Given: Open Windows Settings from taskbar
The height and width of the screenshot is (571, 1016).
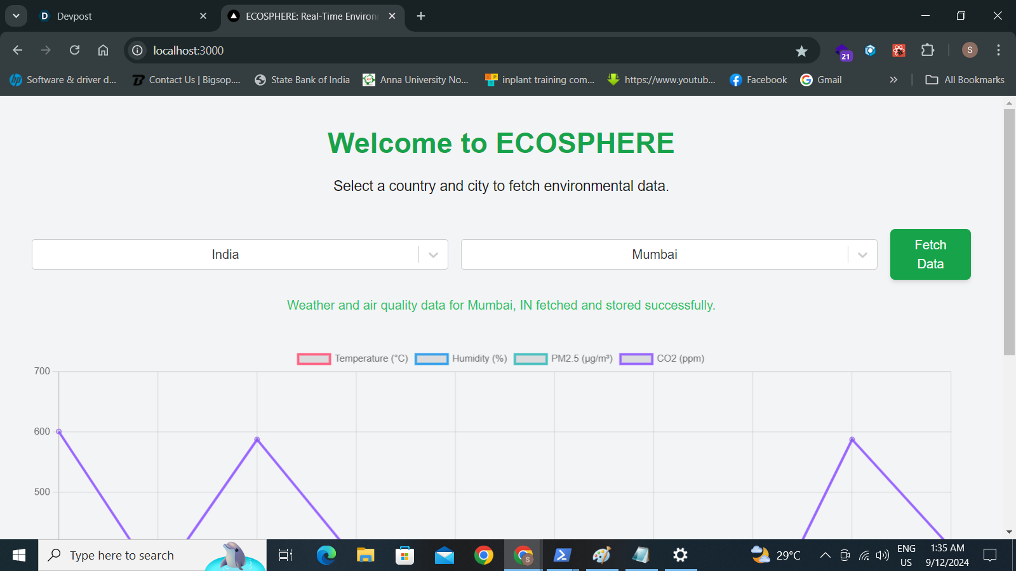Looking at the screenshot, I should point(681,555).
